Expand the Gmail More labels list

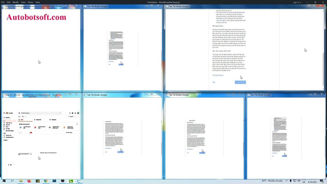[9, 131]
